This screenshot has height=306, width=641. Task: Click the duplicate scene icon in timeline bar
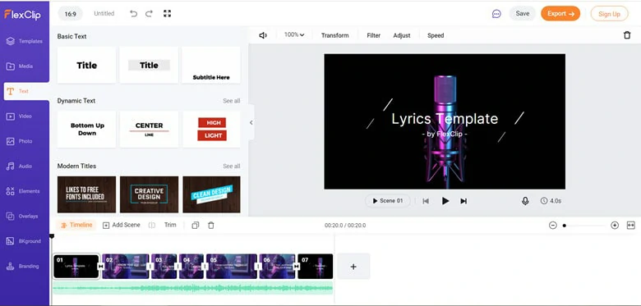tap(196, 226)
